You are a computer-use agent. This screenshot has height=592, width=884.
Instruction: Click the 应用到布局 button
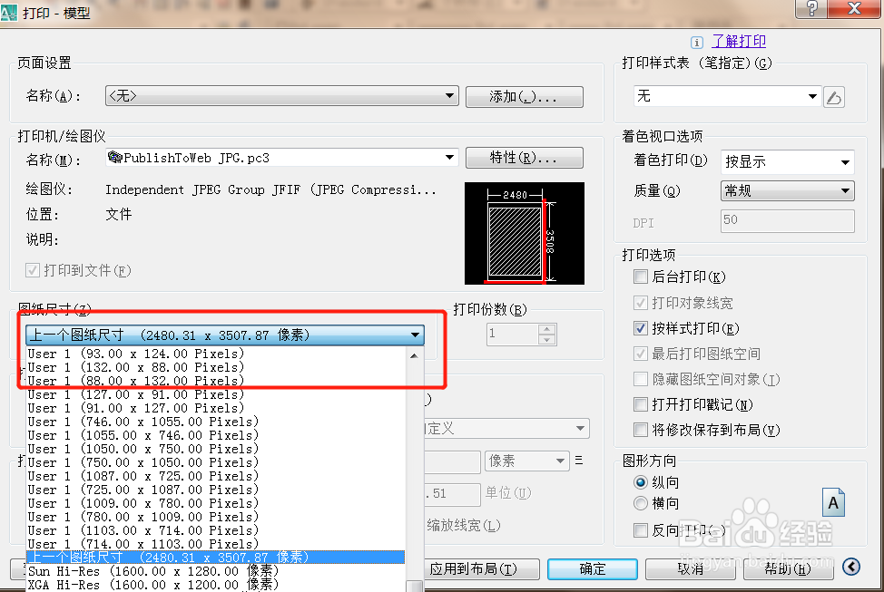[x=482, y=569]
